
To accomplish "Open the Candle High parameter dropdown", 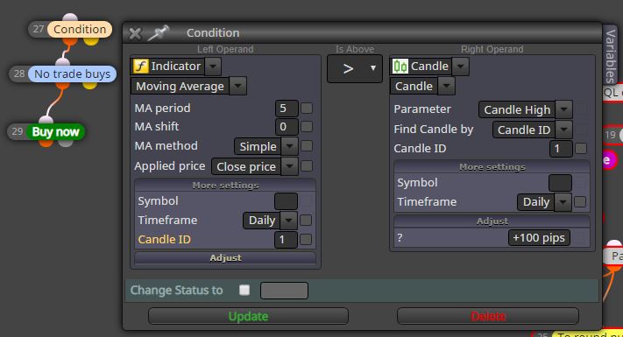I will [563, 109].
